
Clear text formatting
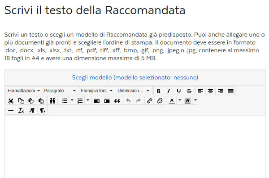point(21,111)
